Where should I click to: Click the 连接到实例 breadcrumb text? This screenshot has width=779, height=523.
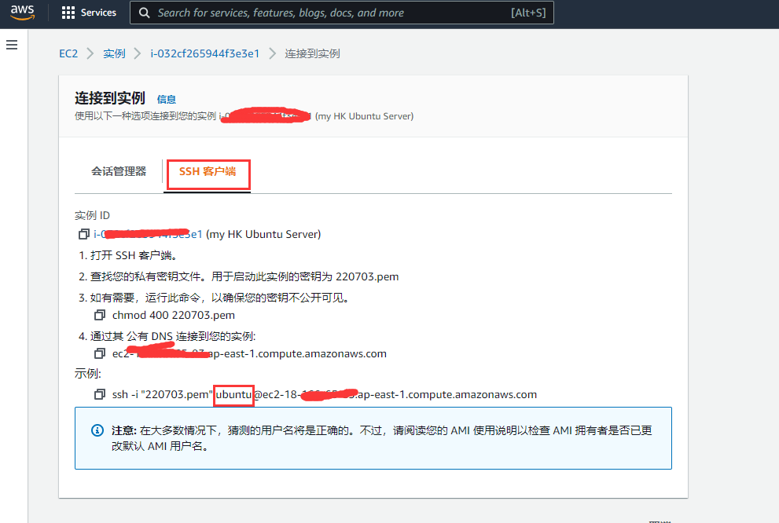(x=313, y=53)
